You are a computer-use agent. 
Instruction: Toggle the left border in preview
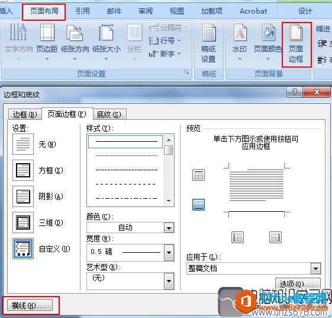tap(237, 237)
